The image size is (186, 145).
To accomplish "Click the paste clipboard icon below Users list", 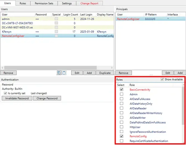I will [64, 73].
